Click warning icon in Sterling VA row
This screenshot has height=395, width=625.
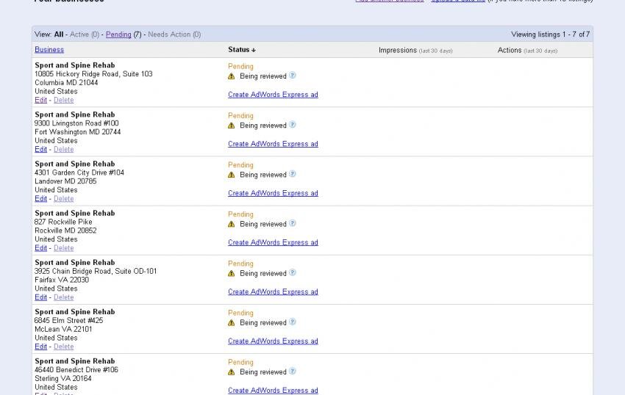[231, 372]
